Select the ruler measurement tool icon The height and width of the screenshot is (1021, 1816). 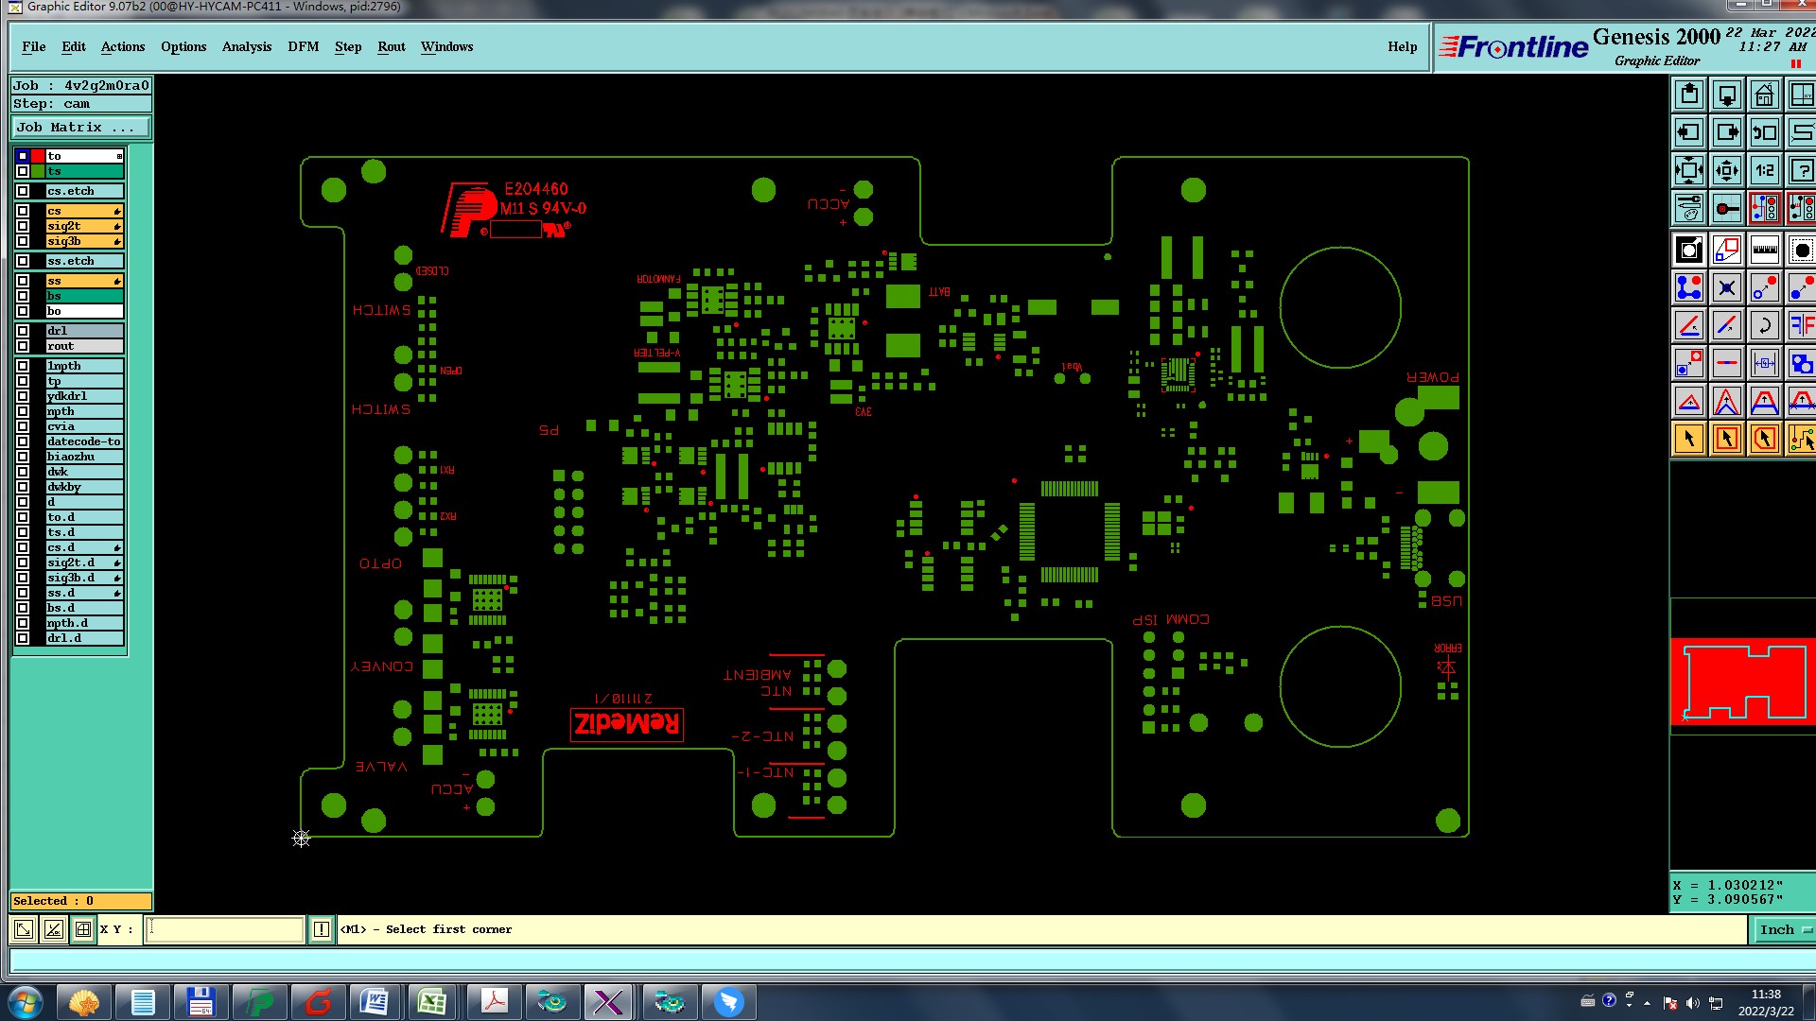[1764, 251]
